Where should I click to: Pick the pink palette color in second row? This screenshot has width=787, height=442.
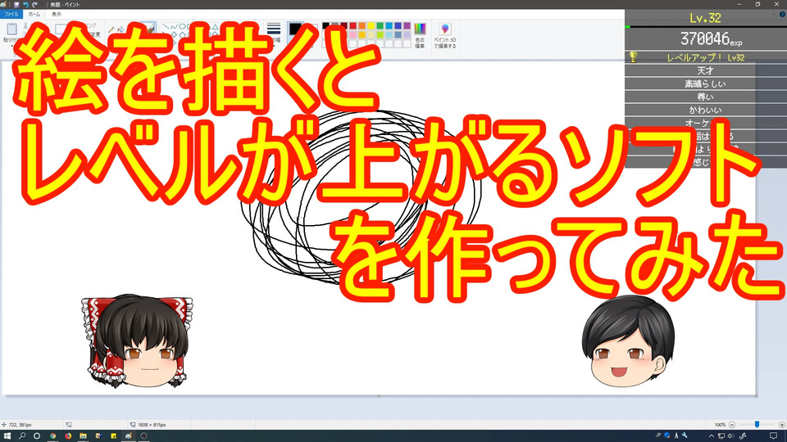[x=353, y=35]
